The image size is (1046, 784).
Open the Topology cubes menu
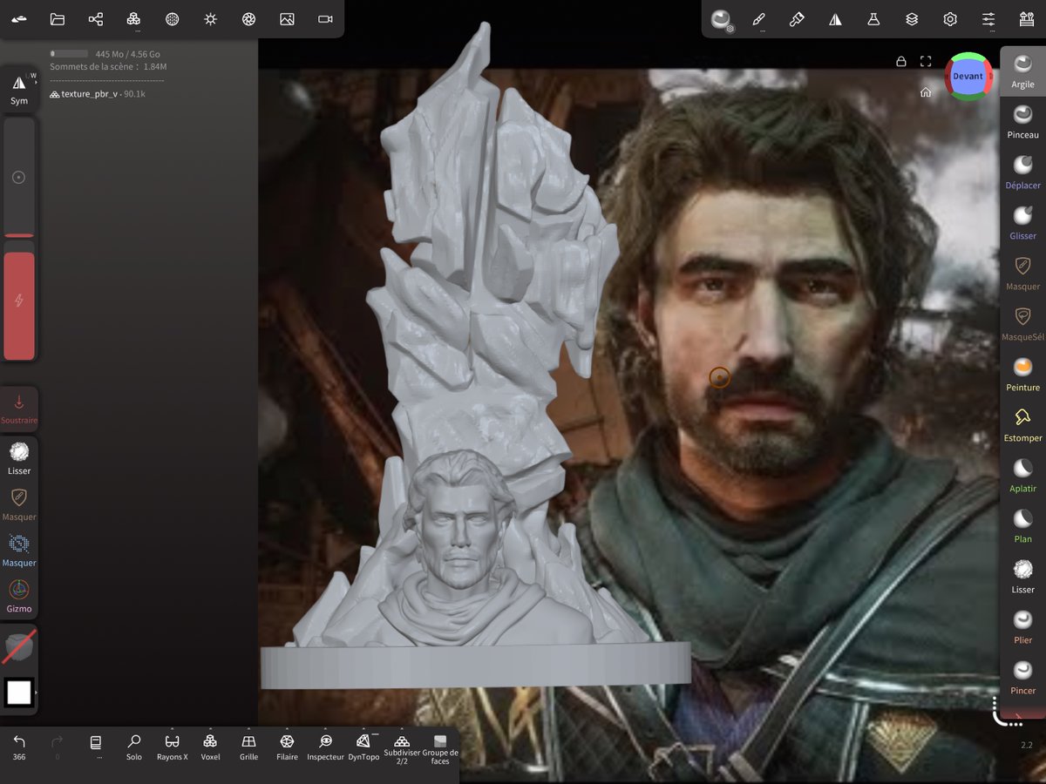click(x=133, y=19)
